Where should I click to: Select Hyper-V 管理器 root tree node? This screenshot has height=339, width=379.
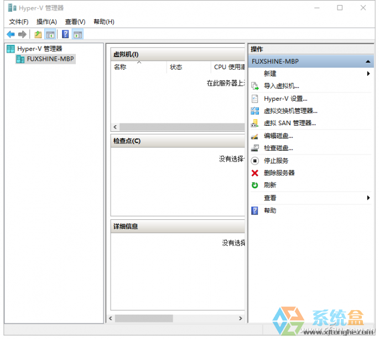[x=34, y=49]
